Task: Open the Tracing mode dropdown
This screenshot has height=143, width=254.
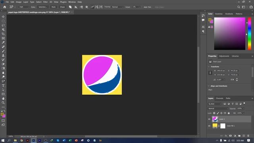Action: (117, 7)
